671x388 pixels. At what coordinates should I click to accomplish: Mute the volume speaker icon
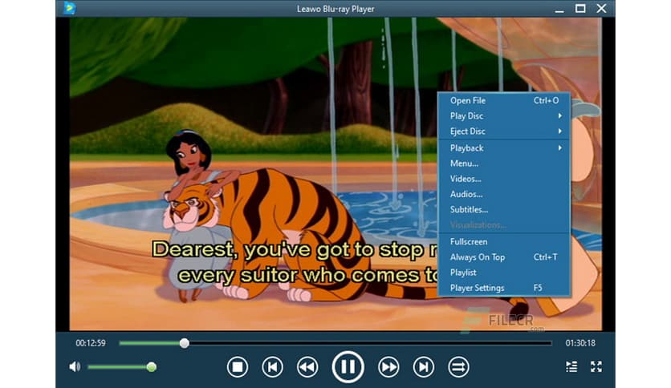(x=75, y=366)
